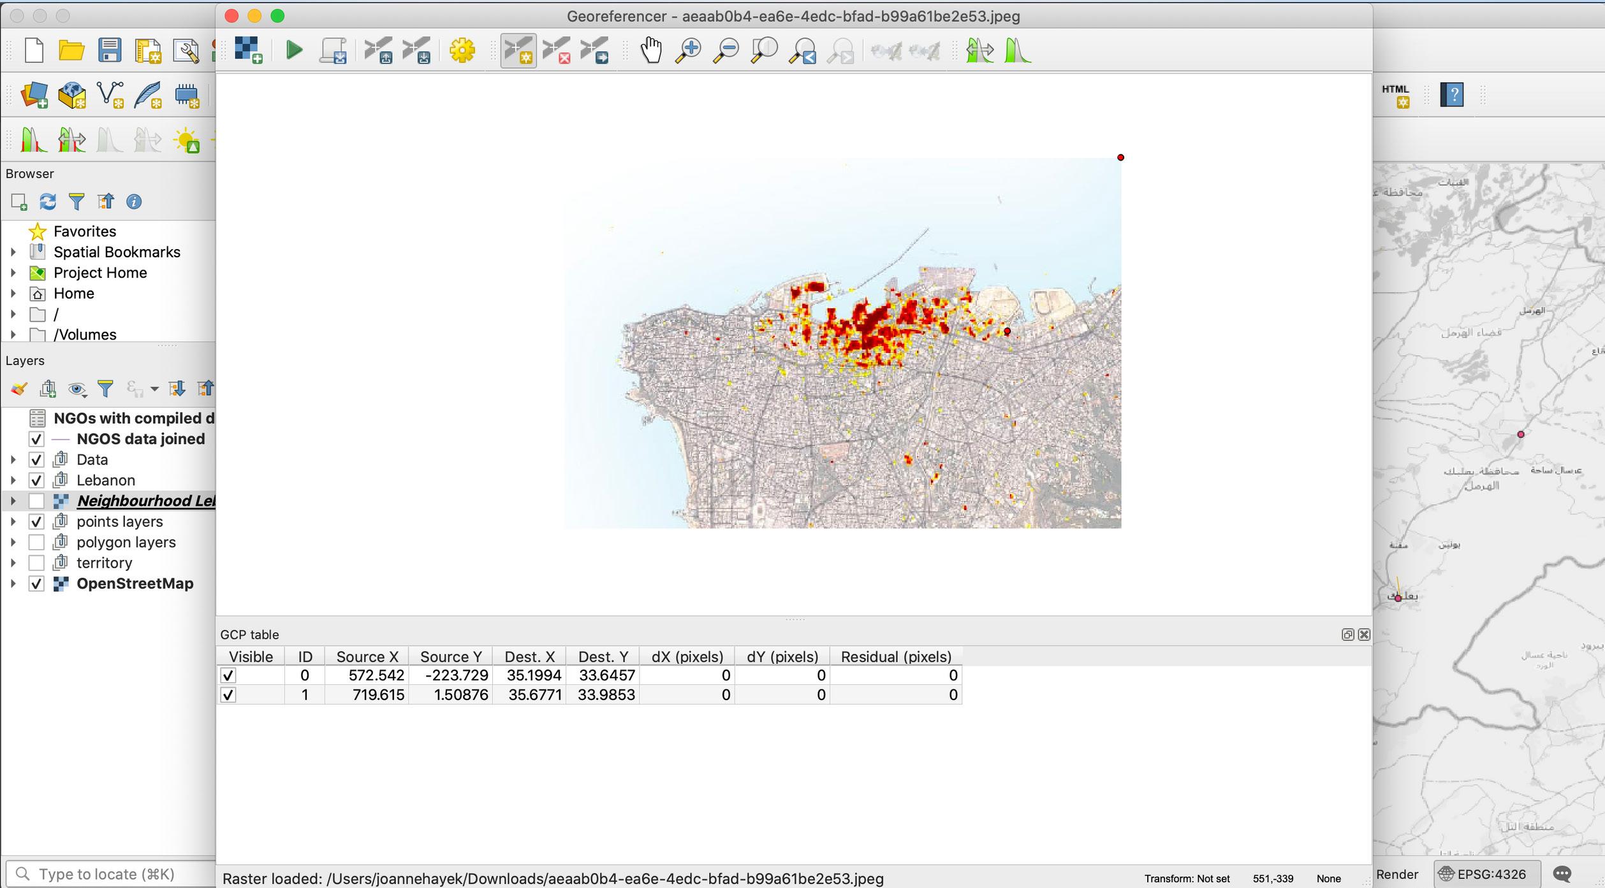The height and width of the screenshot is (888, 1605).
Task: Activate the Pan hand tool
Action: point(651,50)
